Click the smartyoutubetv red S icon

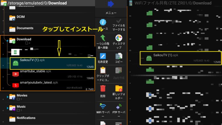coord(16,85)
